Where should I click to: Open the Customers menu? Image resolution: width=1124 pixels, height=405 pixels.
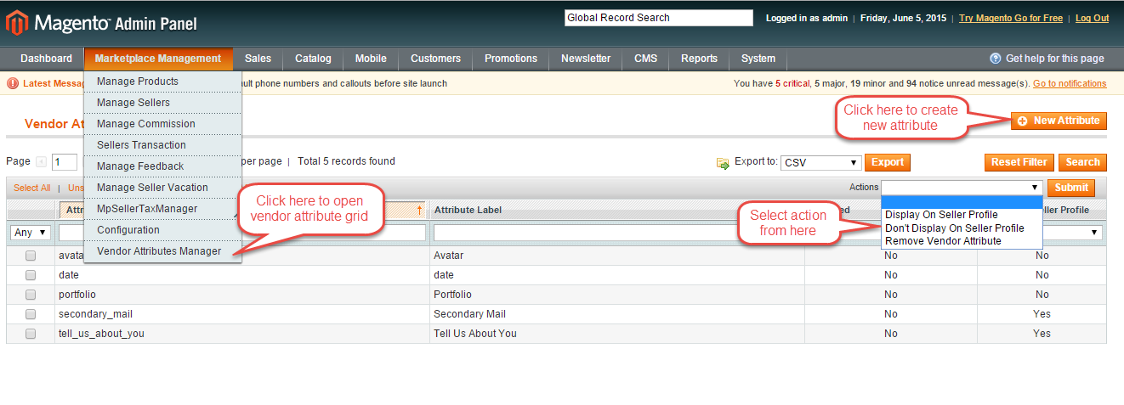pyautogui.click(x=435, y=59)
